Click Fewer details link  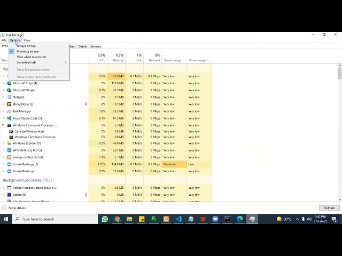pyautogui.click(x=14, y=208)
